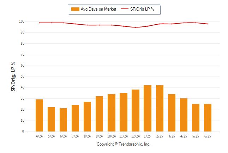Click the 12/24 bar
Image resolution: width=228 pixels, height=153 pixels.
[x=136, y=110]
